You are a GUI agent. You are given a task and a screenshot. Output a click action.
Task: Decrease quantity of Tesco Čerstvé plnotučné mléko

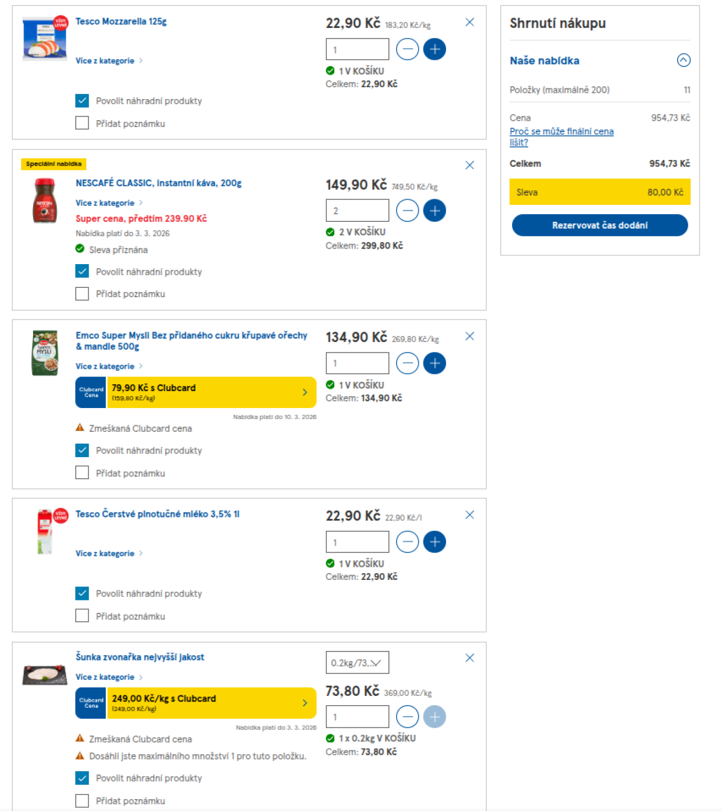(407, 541)
